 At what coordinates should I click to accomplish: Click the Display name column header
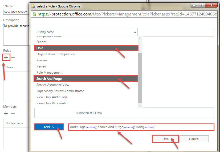[86, 32]
